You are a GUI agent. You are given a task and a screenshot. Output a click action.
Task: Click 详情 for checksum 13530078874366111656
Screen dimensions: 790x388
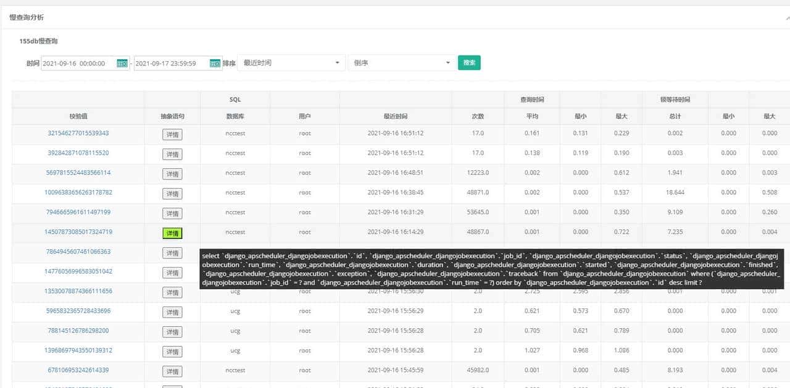172,292
